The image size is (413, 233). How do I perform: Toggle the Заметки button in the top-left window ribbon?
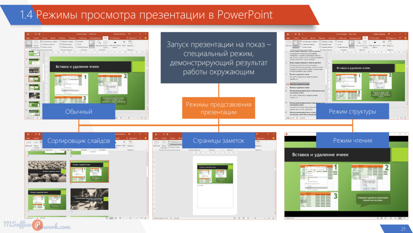point(92,44)
